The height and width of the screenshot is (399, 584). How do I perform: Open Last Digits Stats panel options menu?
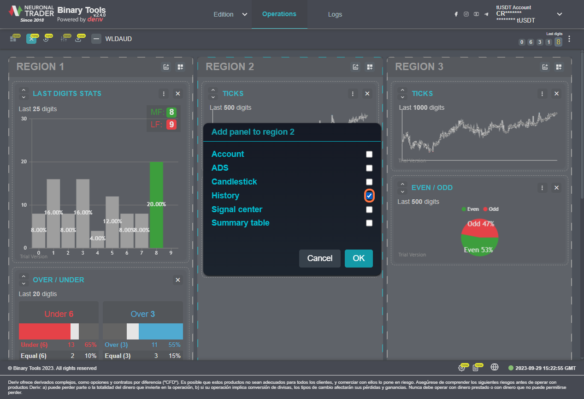(x=164, y=94)
